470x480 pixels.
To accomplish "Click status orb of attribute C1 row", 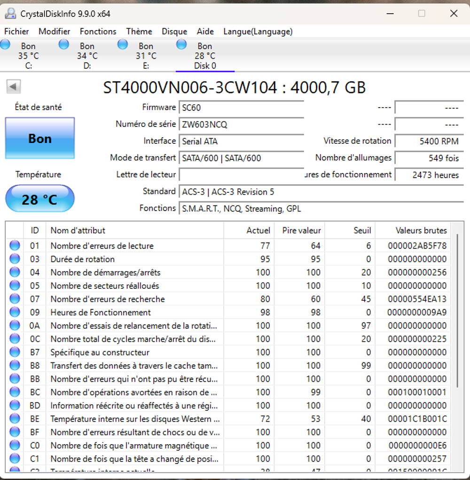I will tap(15, 458).
